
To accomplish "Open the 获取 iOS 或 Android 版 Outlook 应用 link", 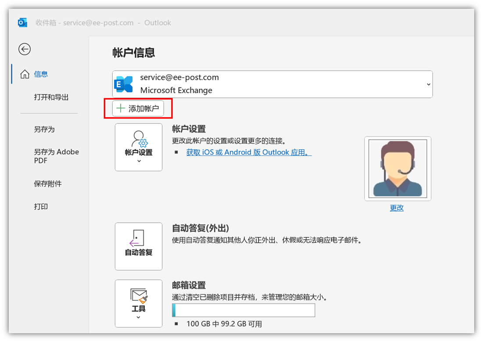I will coord(248,152).
